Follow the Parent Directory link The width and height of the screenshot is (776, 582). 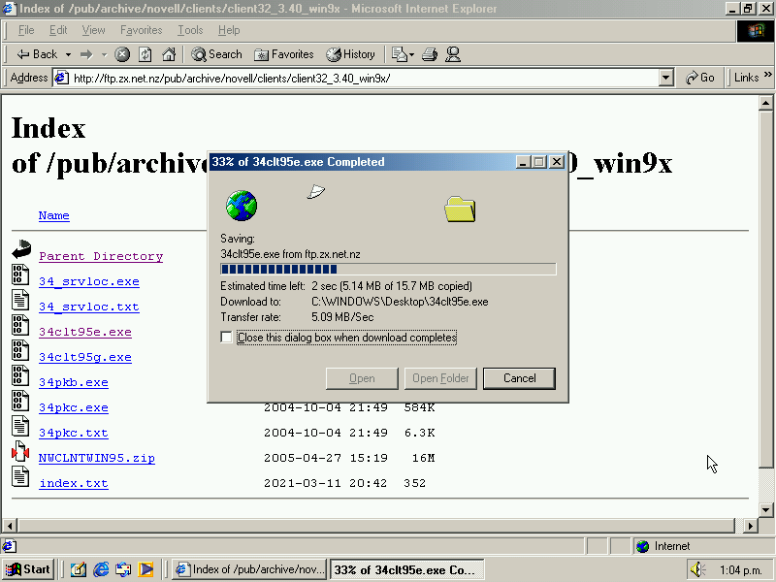point(101,256)
